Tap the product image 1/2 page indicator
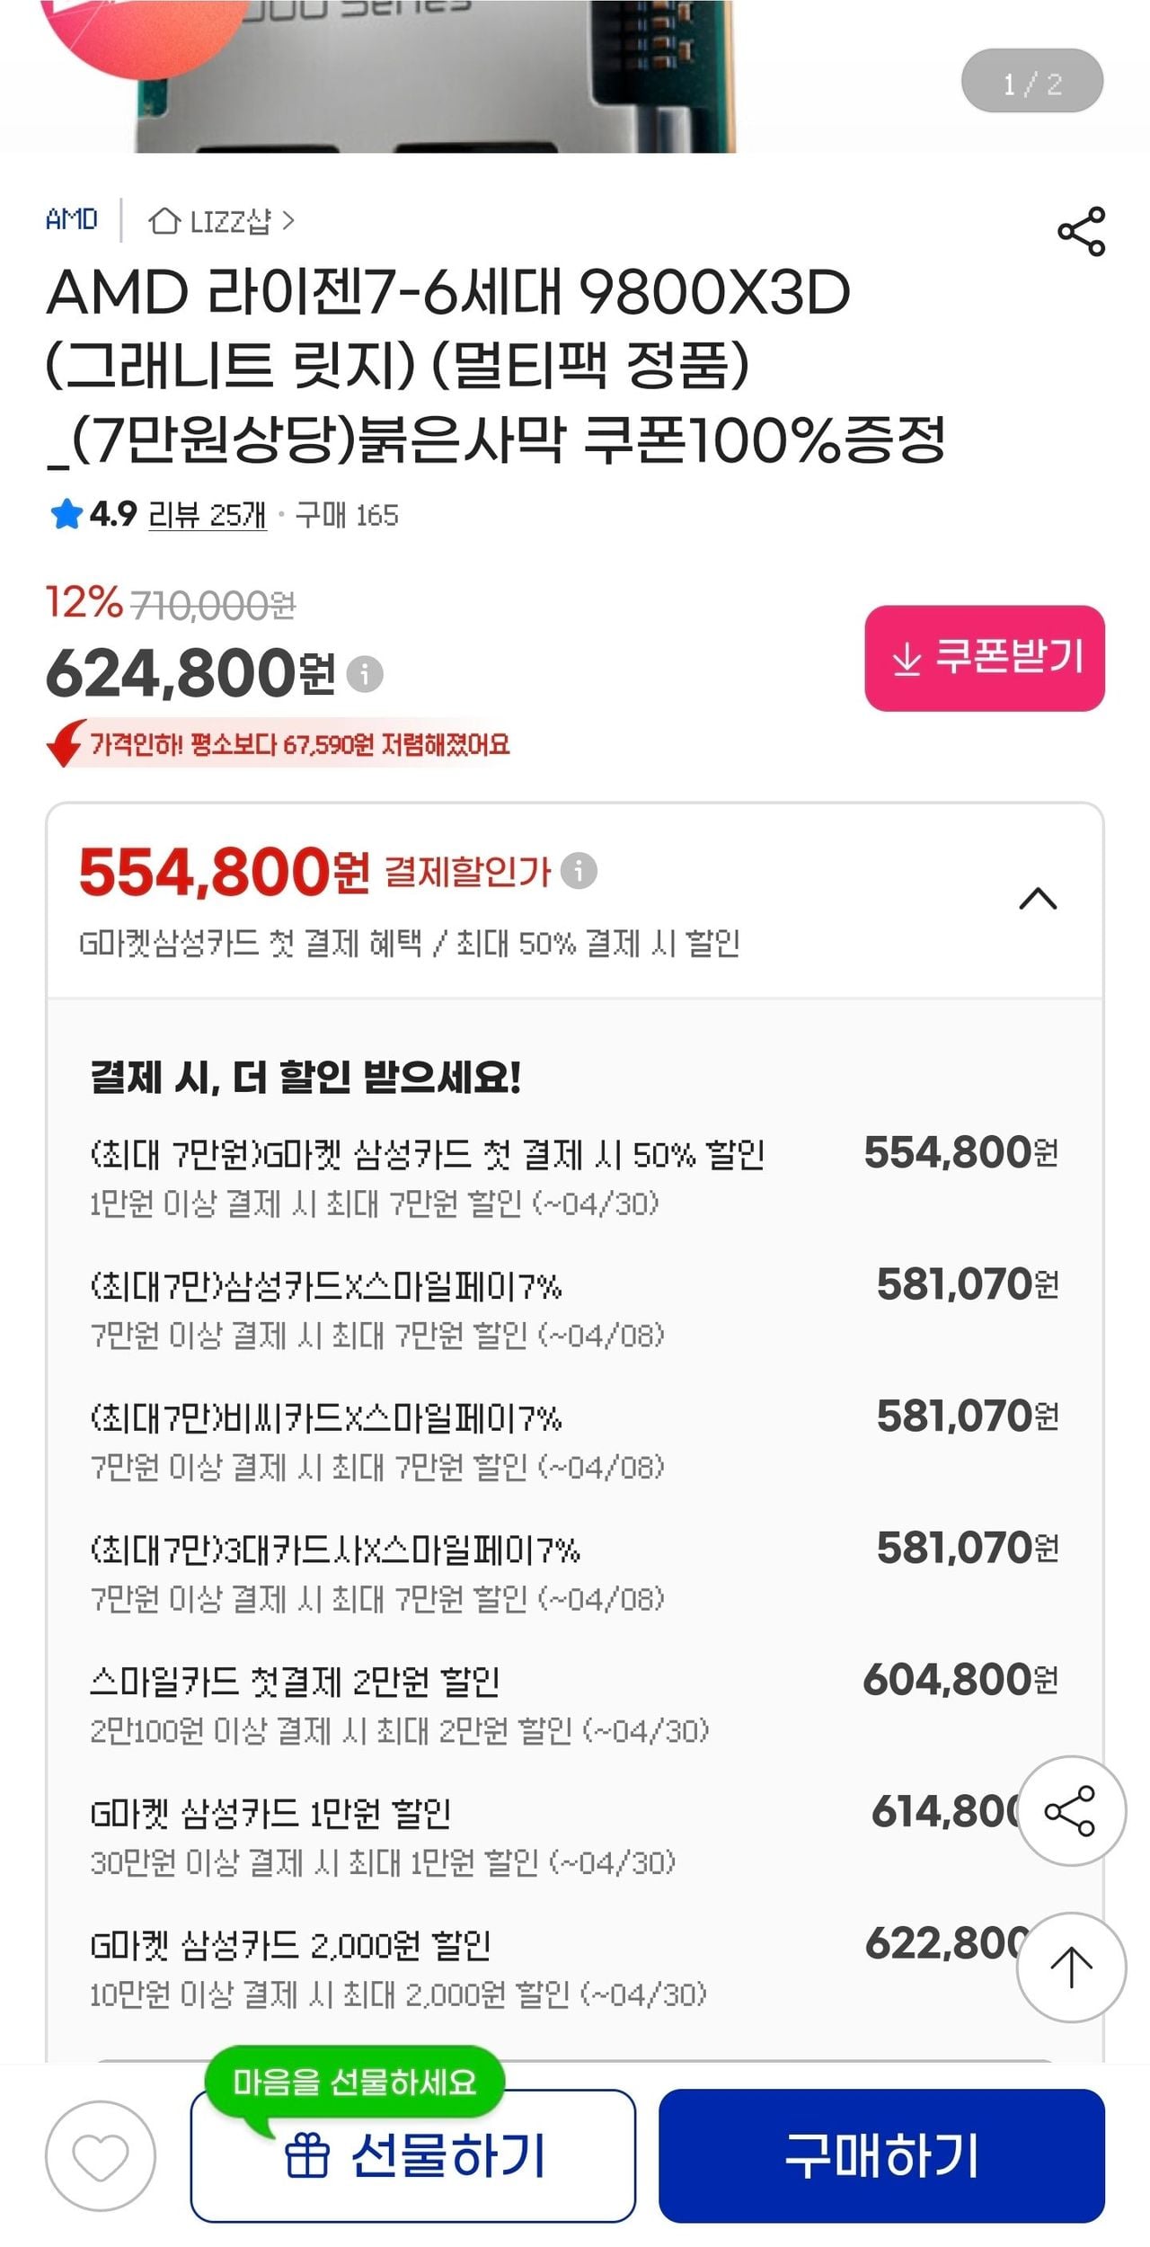This screenshot has width=1150, height=2247. [x=1031, y=82]
